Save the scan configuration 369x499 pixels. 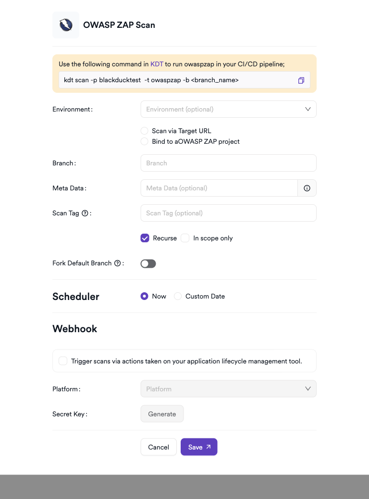pos(199,447)
